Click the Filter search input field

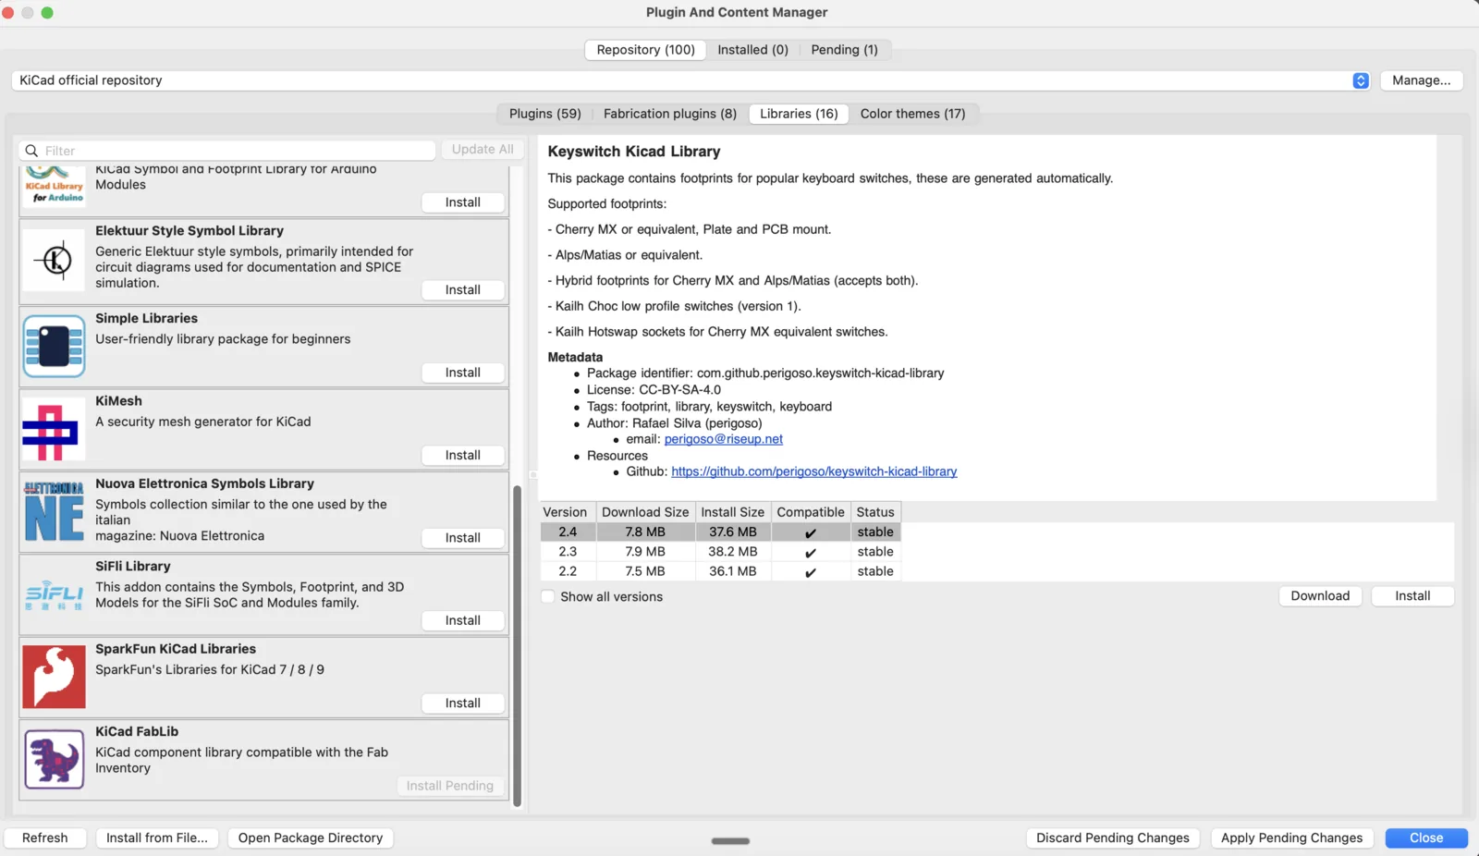pos(227,151)
